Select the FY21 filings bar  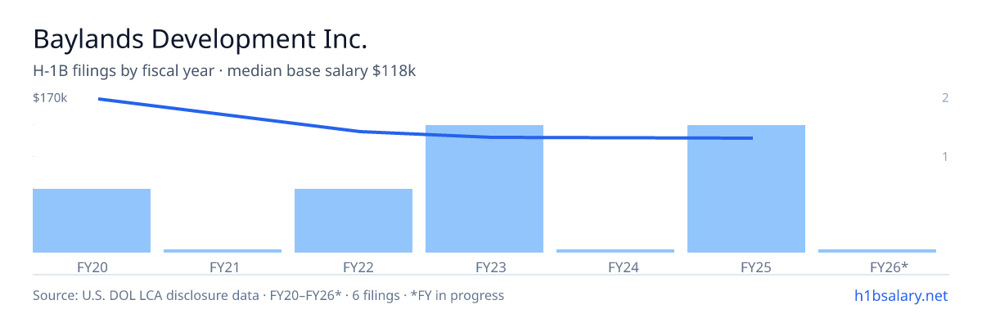click(x=223, y=251)
